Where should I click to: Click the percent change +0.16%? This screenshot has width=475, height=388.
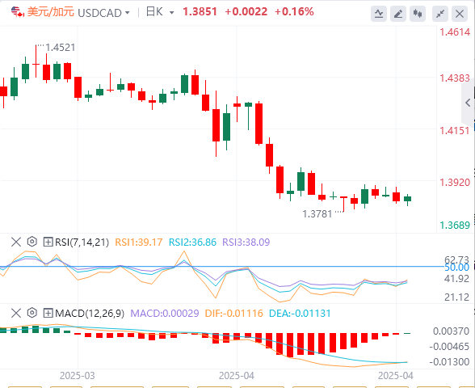click(294, 12)
